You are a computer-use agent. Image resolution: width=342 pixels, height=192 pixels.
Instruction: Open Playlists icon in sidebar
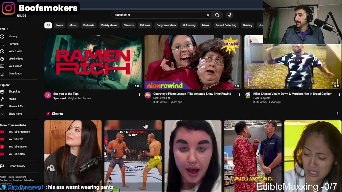2,44
